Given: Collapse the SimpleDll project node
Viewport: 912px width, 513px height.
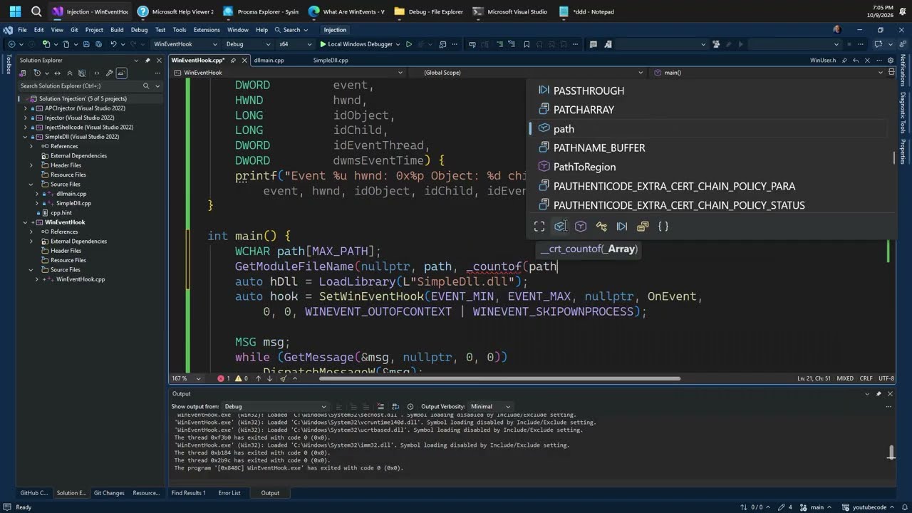Looking at the screenshot, I should 26,137.
